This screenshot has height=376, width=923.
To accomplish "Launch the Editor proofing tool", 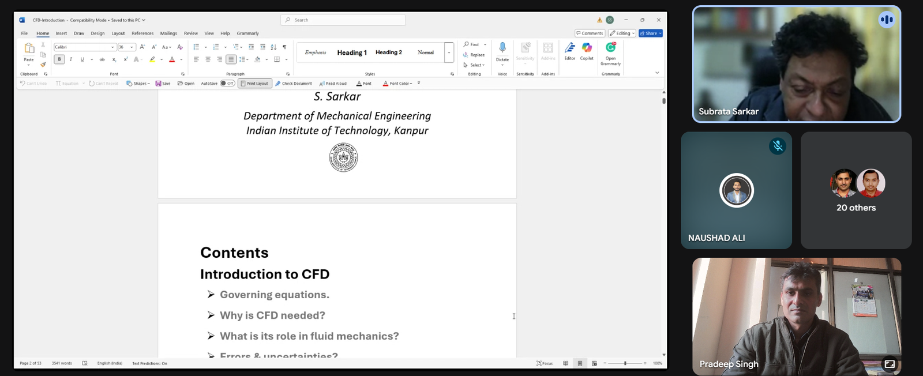I will click(x=569, y=48).
